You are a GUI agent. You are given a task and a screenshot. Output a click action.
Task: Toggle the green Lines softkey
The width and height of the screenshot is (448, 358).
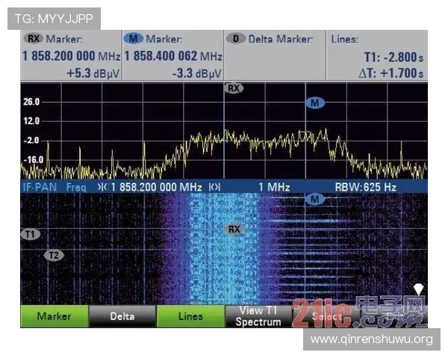[x=190, y=316]
